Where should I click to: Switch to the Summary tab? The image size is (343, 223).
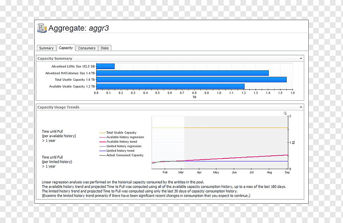pyautogui.click(x=46, y=48)
